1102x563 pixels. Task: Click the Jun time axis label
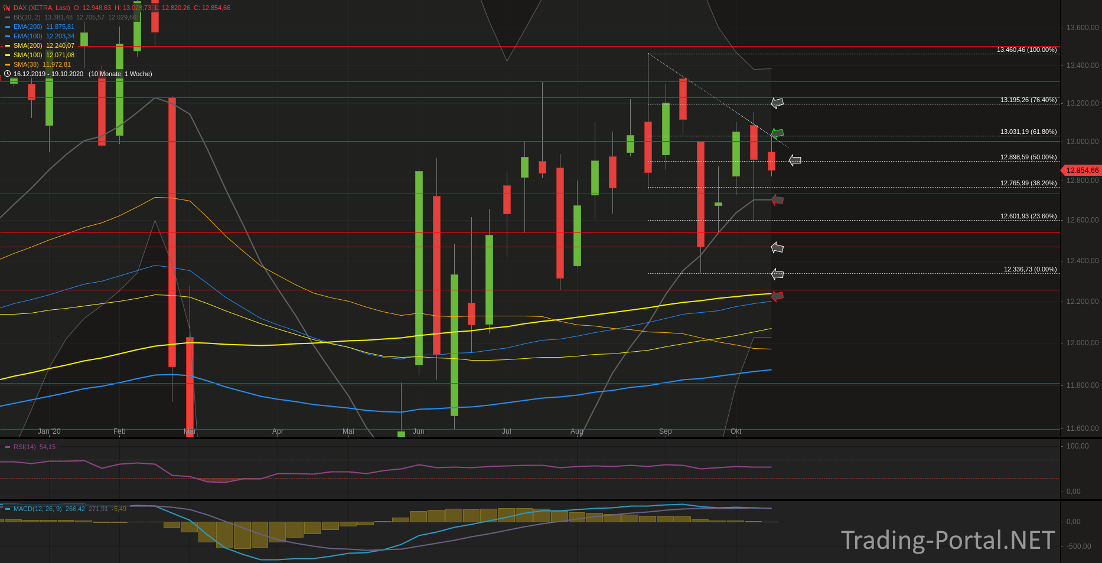pos(419,431)
